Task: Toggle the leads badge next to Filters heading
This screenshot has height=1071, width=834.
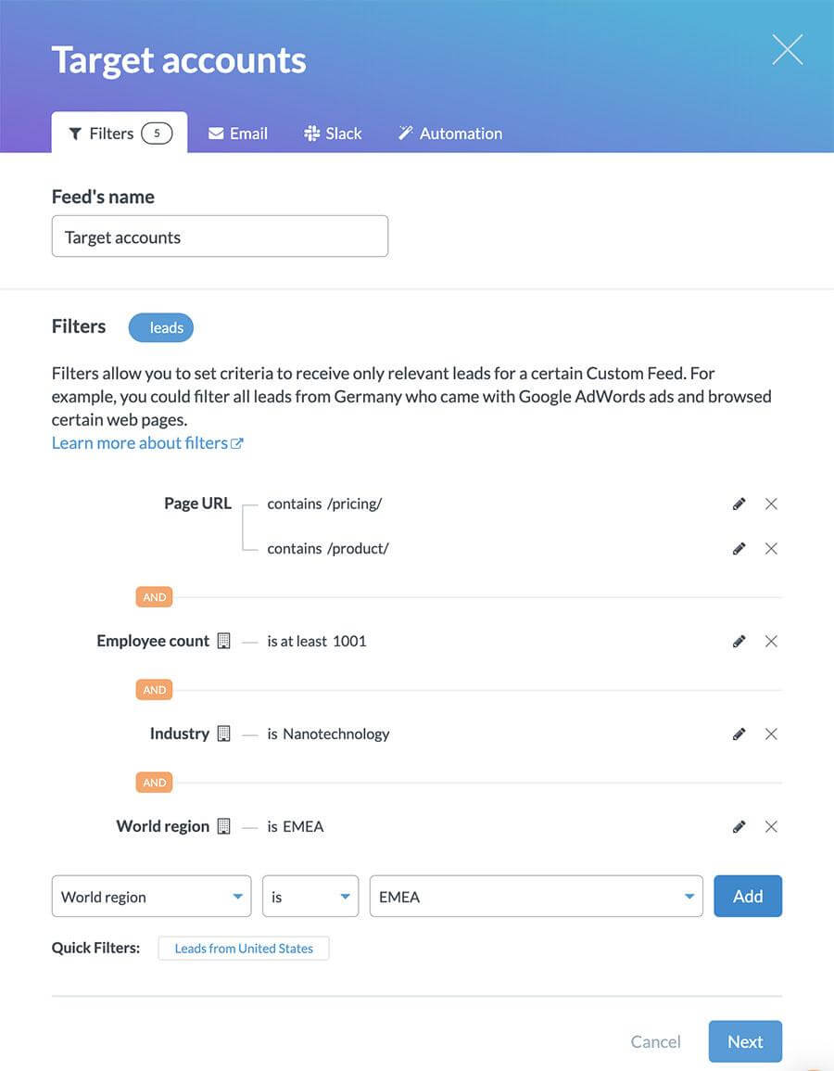Action: click(160, 327)
